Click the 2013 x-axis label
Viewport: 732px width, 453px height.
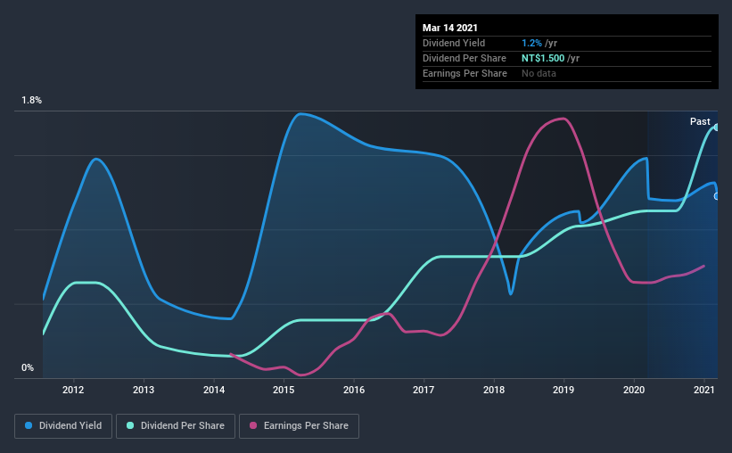(x=144, y=390)
